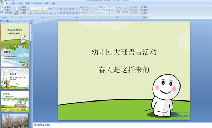The image size is (212, 128).
Task: Click the Cut (剪切) scissors icon
Action: click(6, 7)
